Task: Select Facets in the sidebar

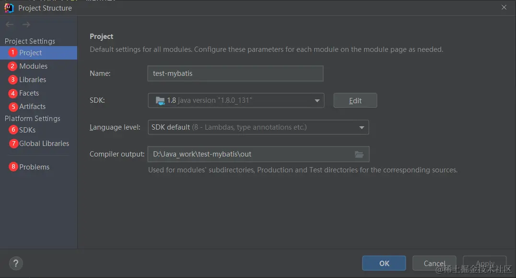Action: [x=29, y=93]
